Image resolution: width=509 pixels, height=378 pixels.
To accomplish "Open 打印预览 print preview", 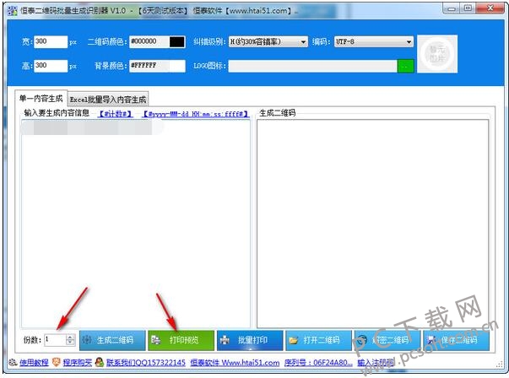I will (181, 340).
